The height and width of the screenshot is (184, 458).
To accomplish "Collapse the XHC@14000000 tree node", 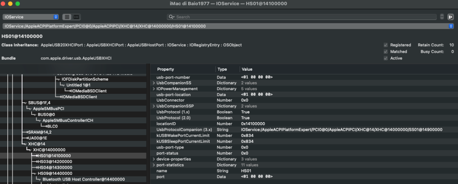I will coord(30,150).
